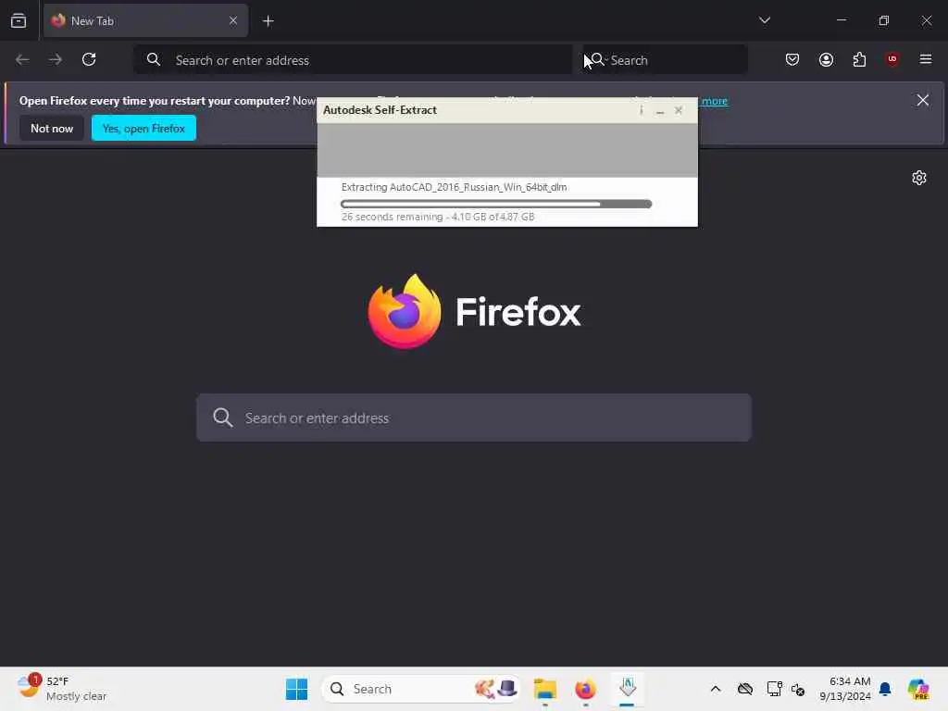Switch to Firefox from the taskbar icon
948x711 pixels.
[x=585, y=689]
